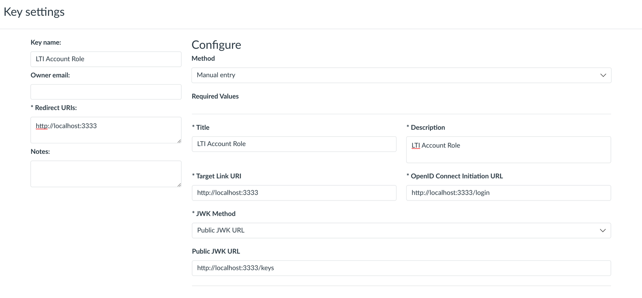Focus the Target Link URI field
This screenshot has width=642, height=298.
pyautogui.click(x=294, y=193)
